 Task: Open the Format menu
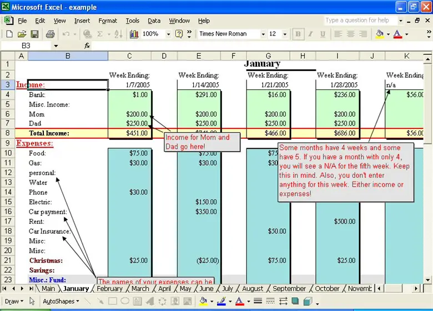coord(108,21)
